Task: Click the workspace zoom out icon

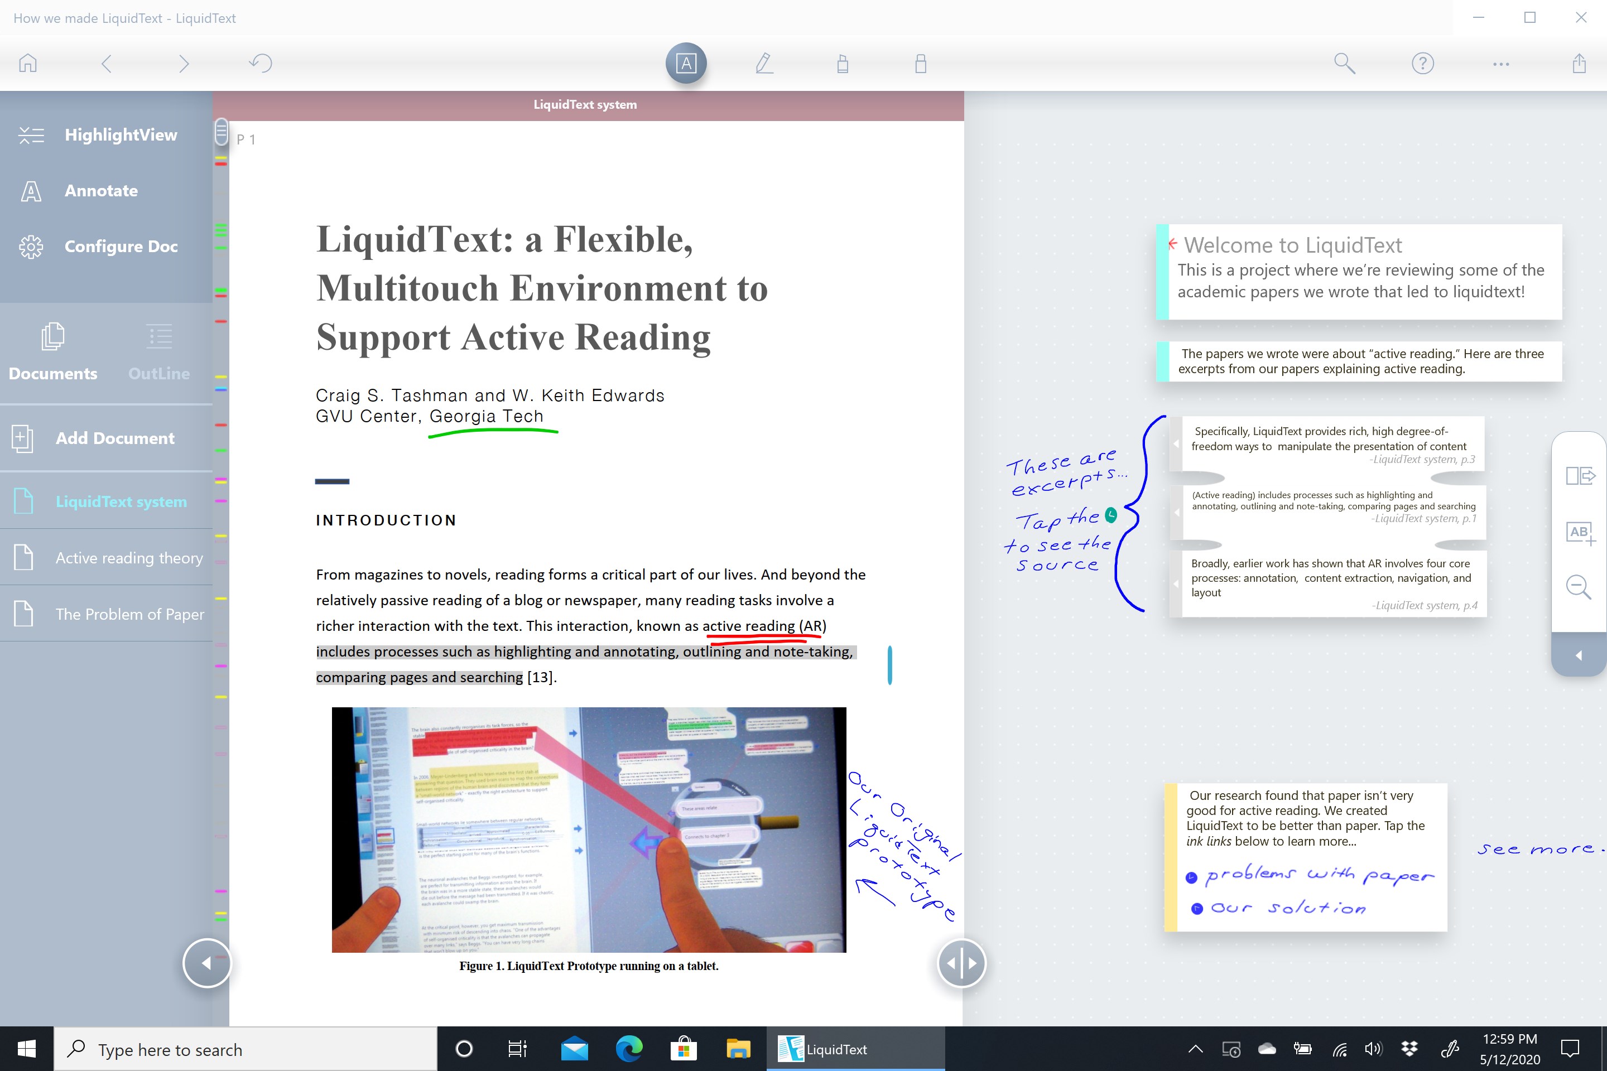Action: point(1579,587)
